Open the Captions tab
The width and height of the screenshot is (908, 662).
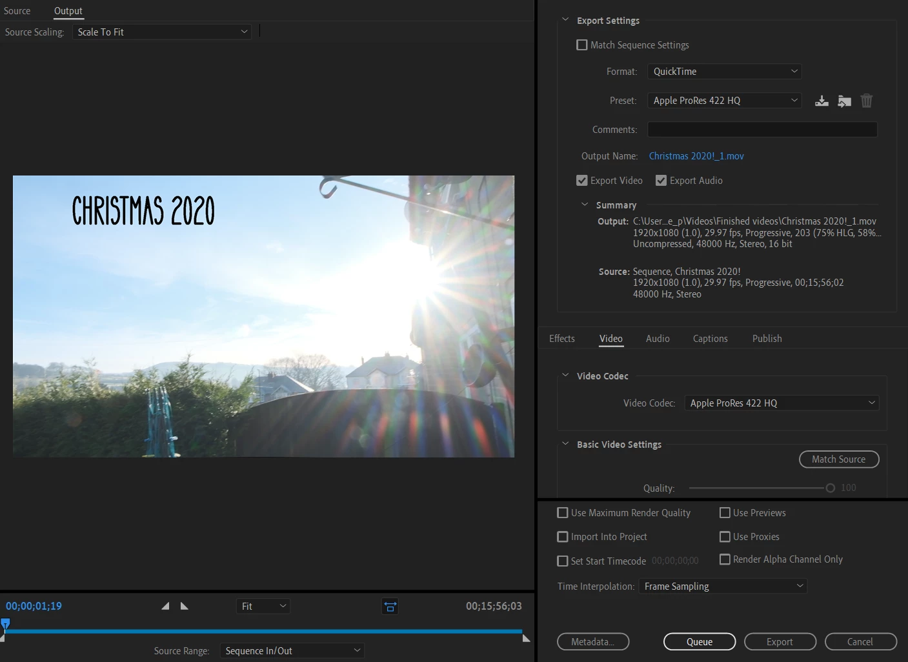point(711,339)
